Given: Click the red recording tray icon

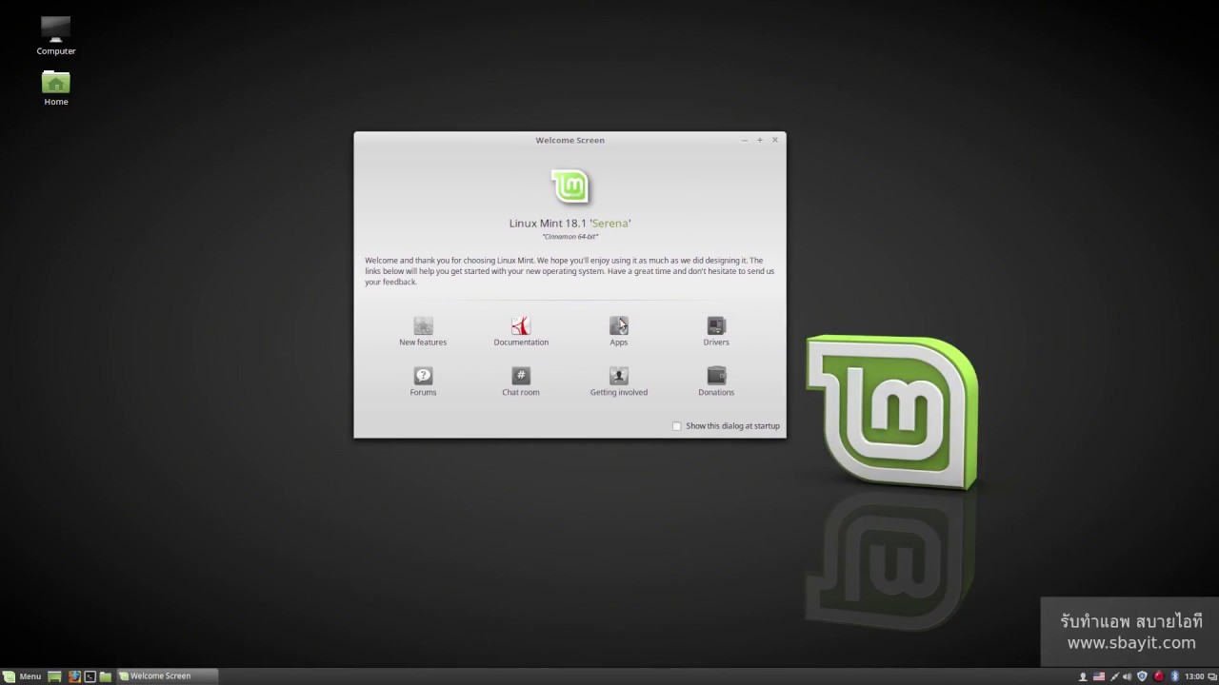Looking at the screenshot, I should point(1159,676).
